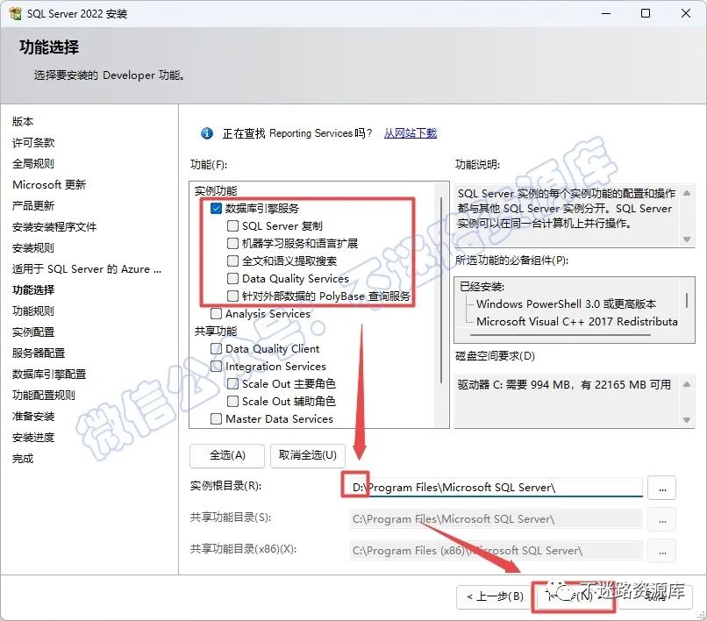The image size is (707, 621).
Task: Enable the SQL Server 复制 checkbox
Action: pos(232,225)
